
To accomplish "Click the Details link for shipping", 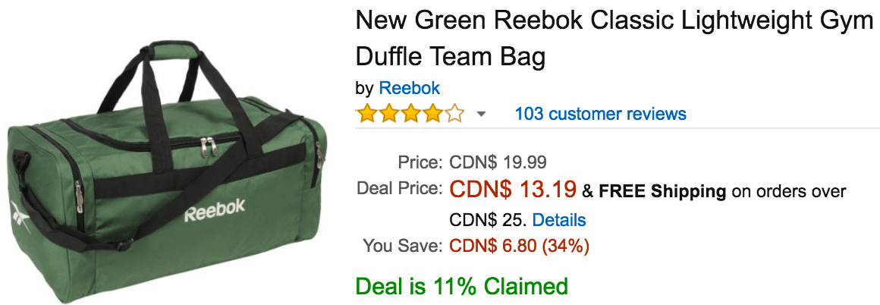I will 559,219.
